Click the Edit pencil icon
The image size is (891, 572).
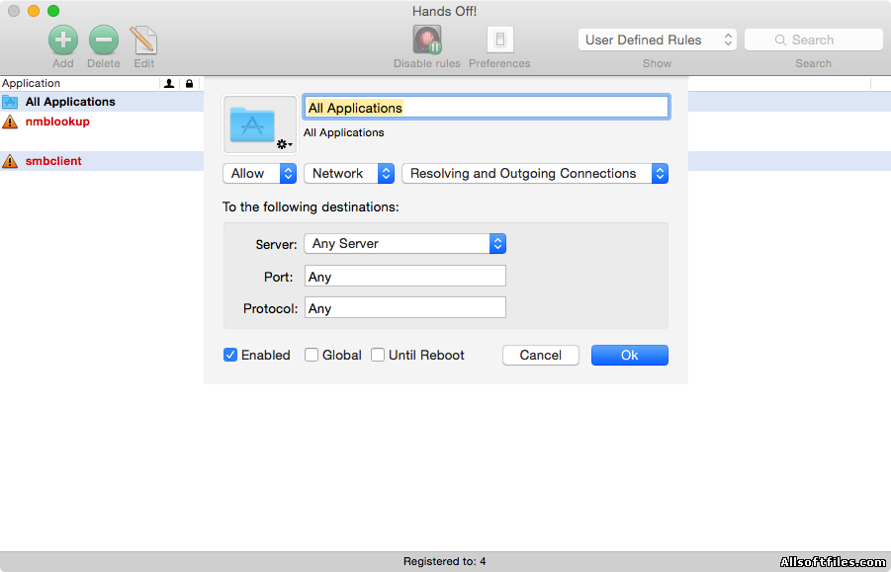pos(144,41)
